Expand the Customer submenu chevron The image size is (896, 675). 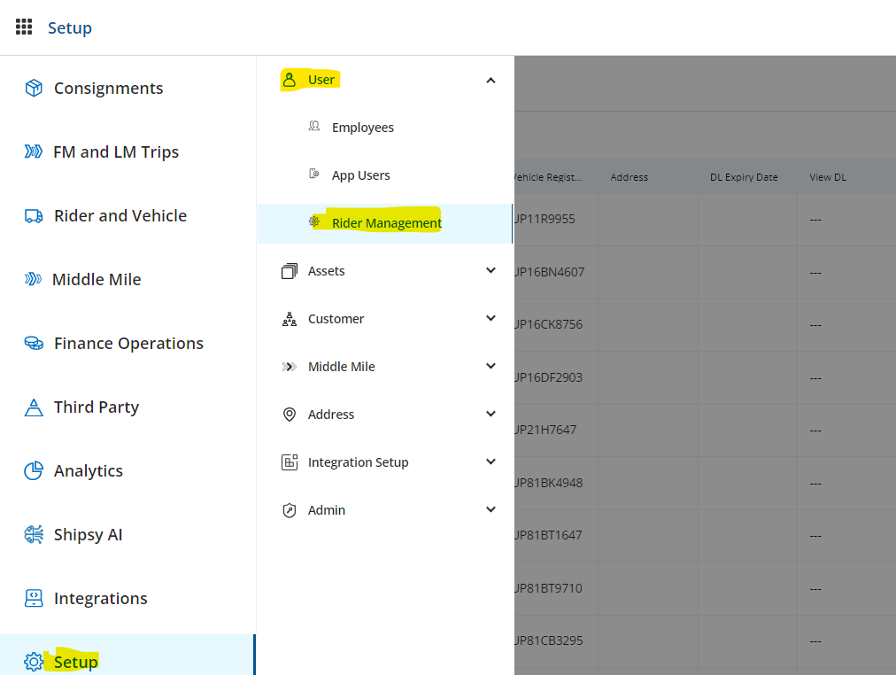tap(491, 319)
